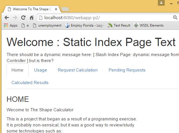This screenshot has height=133, width=179.
Task: Close the Welcome To The Shape tab
Action: (56, 9)
